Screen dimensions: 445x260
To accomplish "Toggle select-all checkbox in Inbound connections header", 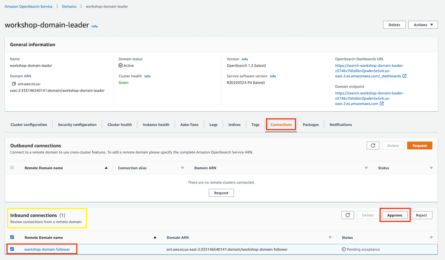I will [x=12, y=237].
